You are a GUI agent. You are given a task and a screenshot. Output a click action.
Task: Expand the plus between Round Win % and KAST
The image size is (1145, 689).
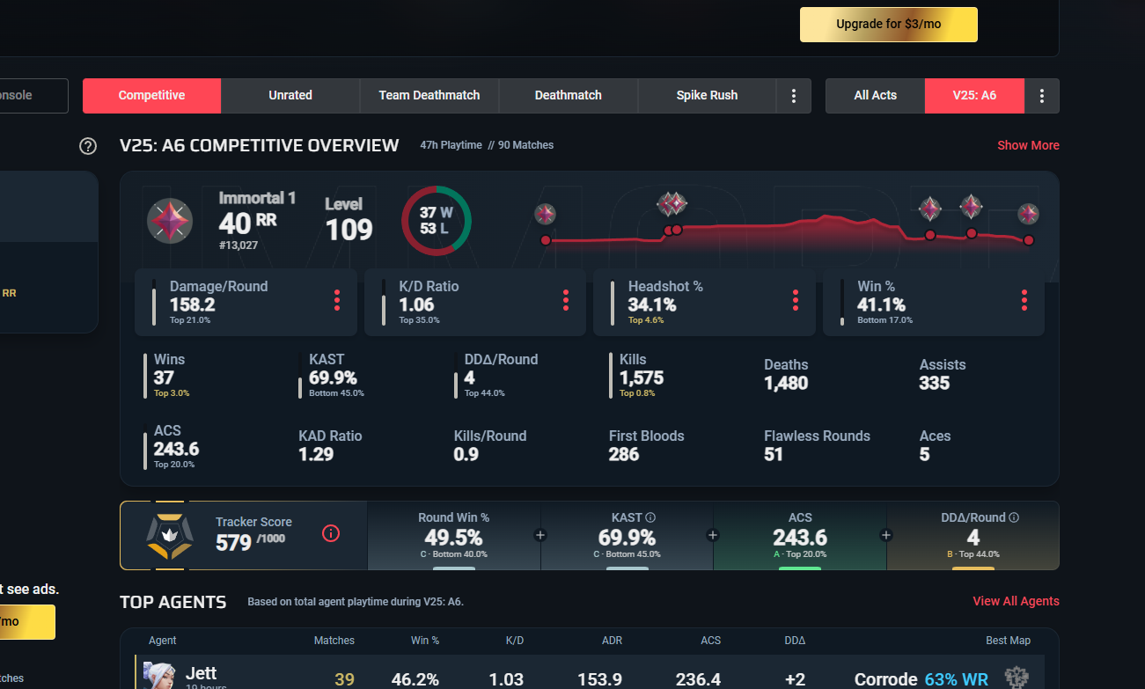tap(540, 535)
